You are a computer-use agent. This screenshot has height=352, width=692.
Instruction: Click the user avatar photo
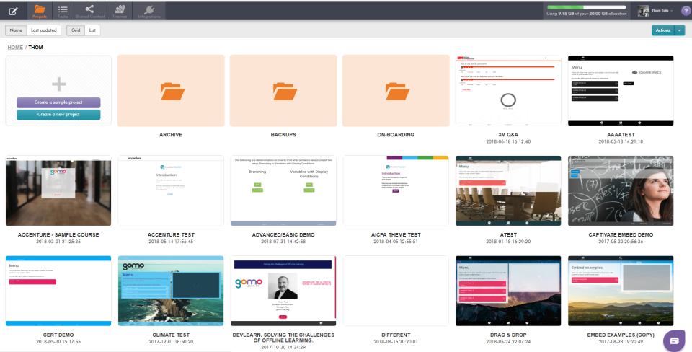(x=643, y=11)
